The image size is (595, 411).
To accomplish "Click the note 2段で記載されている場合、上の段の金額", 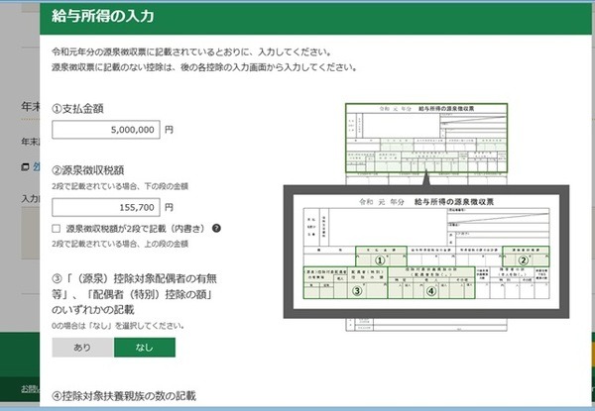I will point(120,244).
